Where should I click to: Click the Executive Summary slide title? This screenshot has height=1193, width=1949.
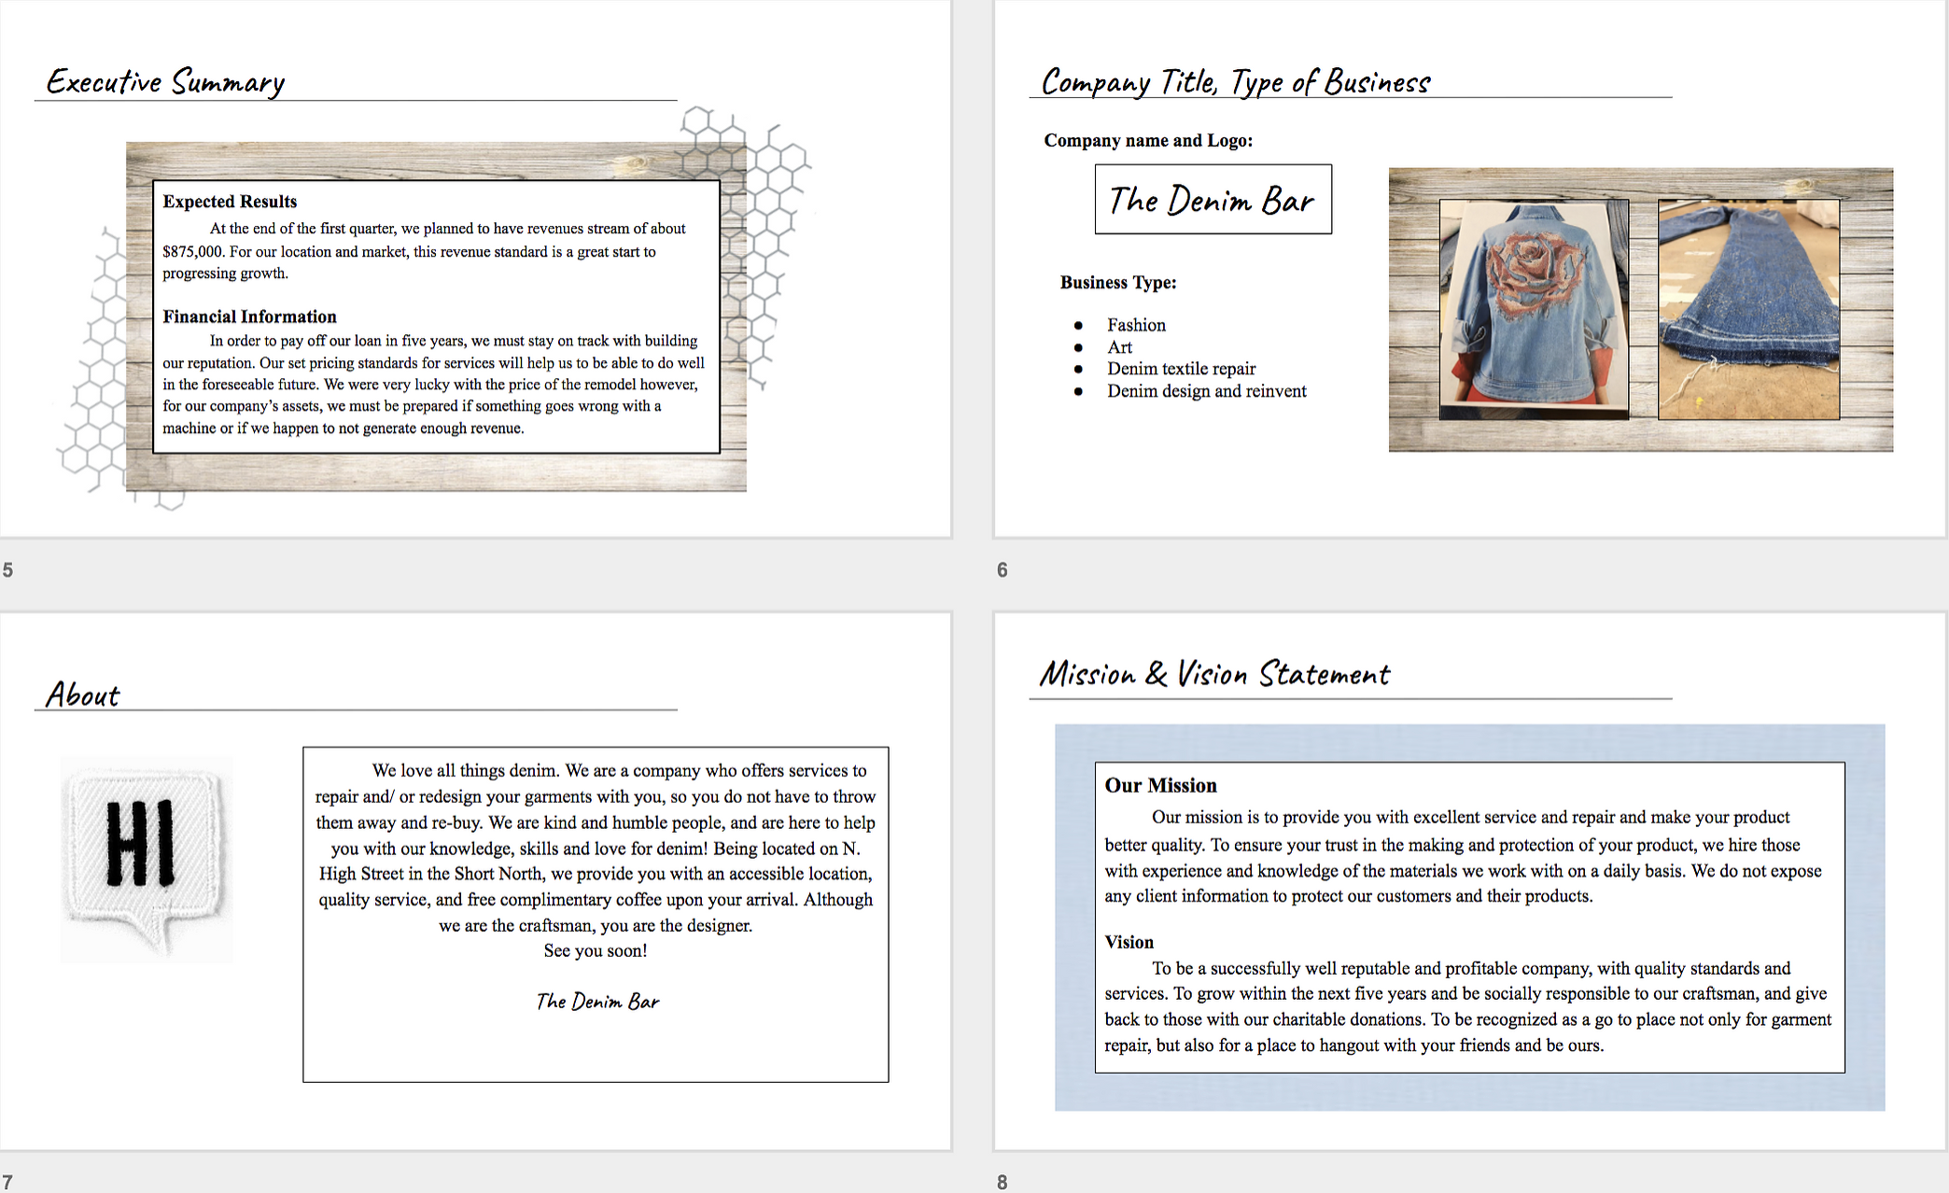click(x=165, y=82)
